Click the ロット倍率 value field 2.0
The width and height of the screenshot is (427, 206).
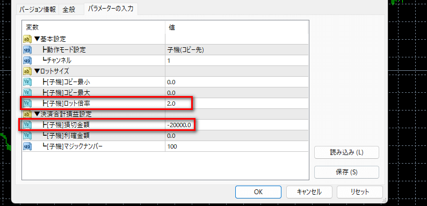[236, 104]
